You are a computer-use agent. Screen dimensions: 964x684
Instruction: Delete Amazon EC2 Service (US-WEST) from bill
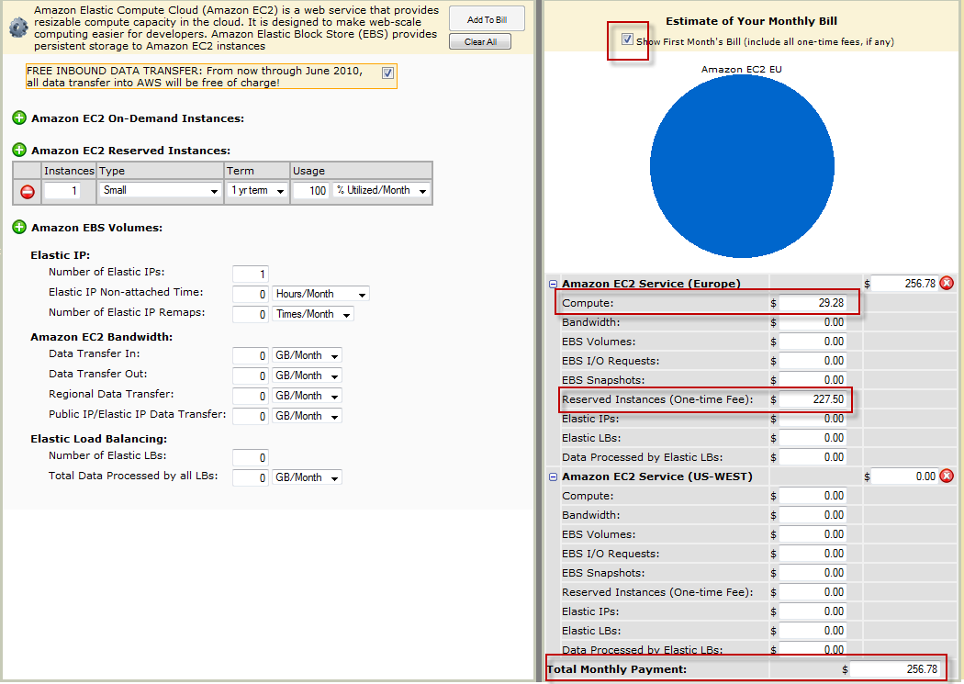(947, 477)
